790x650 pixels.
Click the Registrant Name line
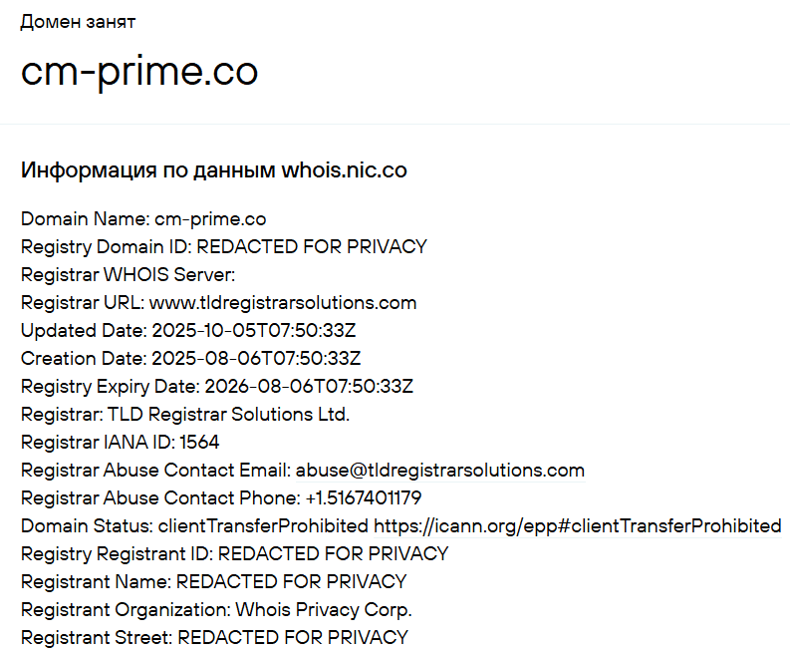[x=213, y=581]
